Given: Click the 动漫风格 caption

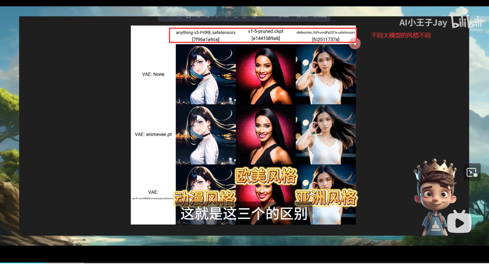Looking at the screenshot, I should [x=205, y=198].
